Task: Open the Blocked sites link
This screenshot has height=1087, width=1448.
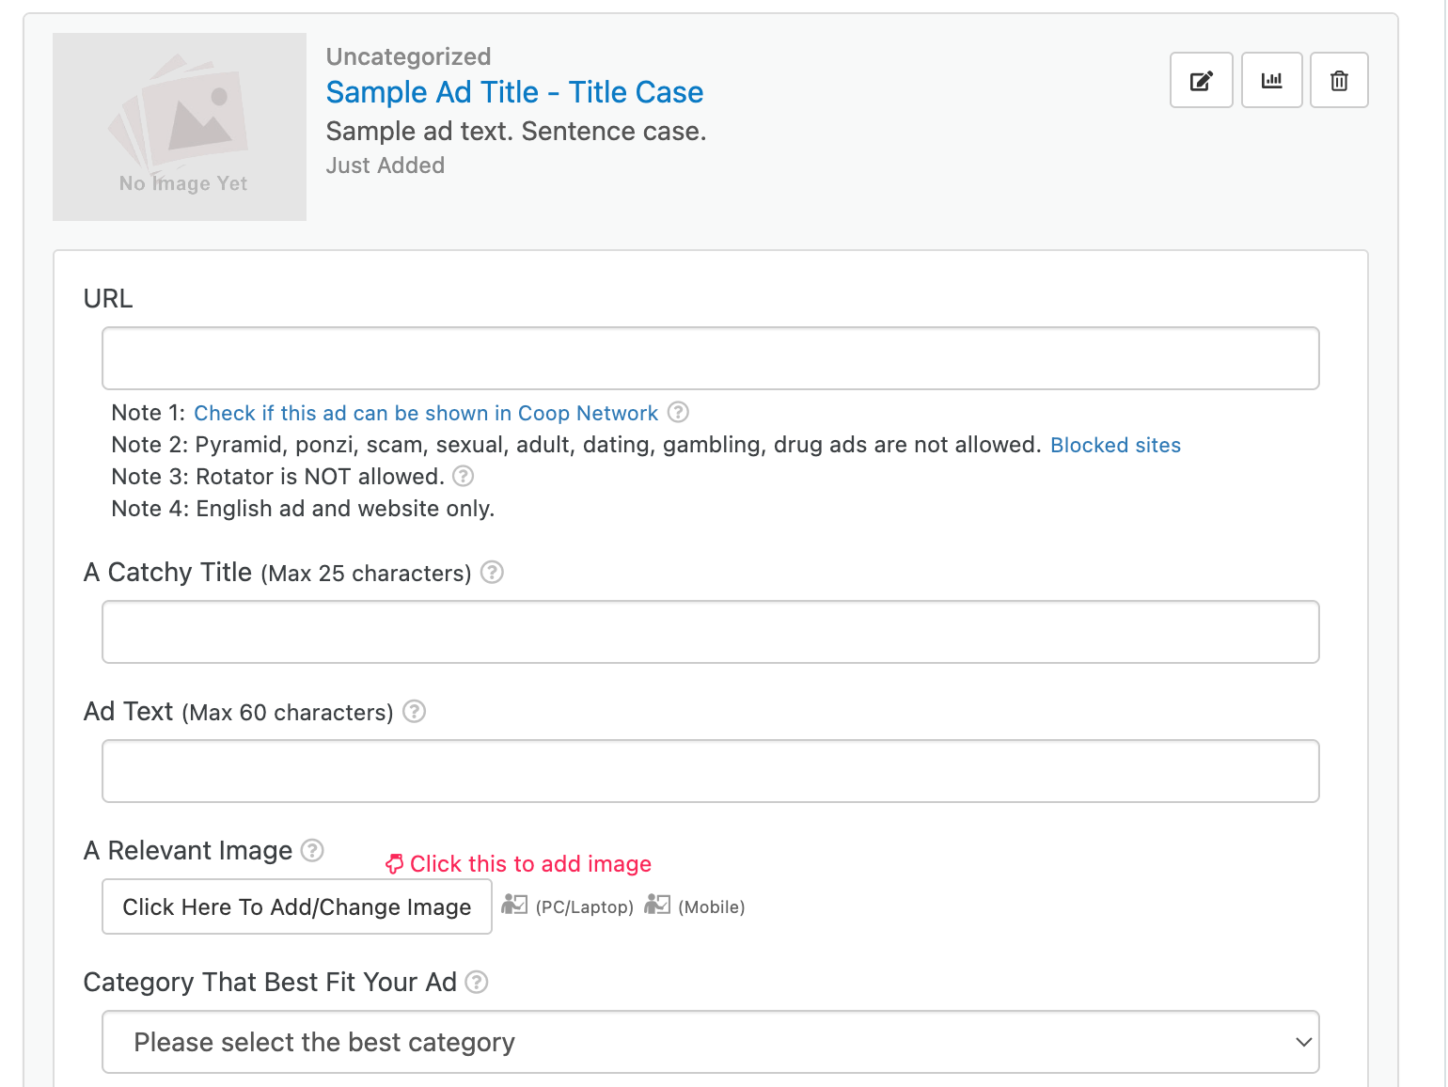Action: [1115, 445]
